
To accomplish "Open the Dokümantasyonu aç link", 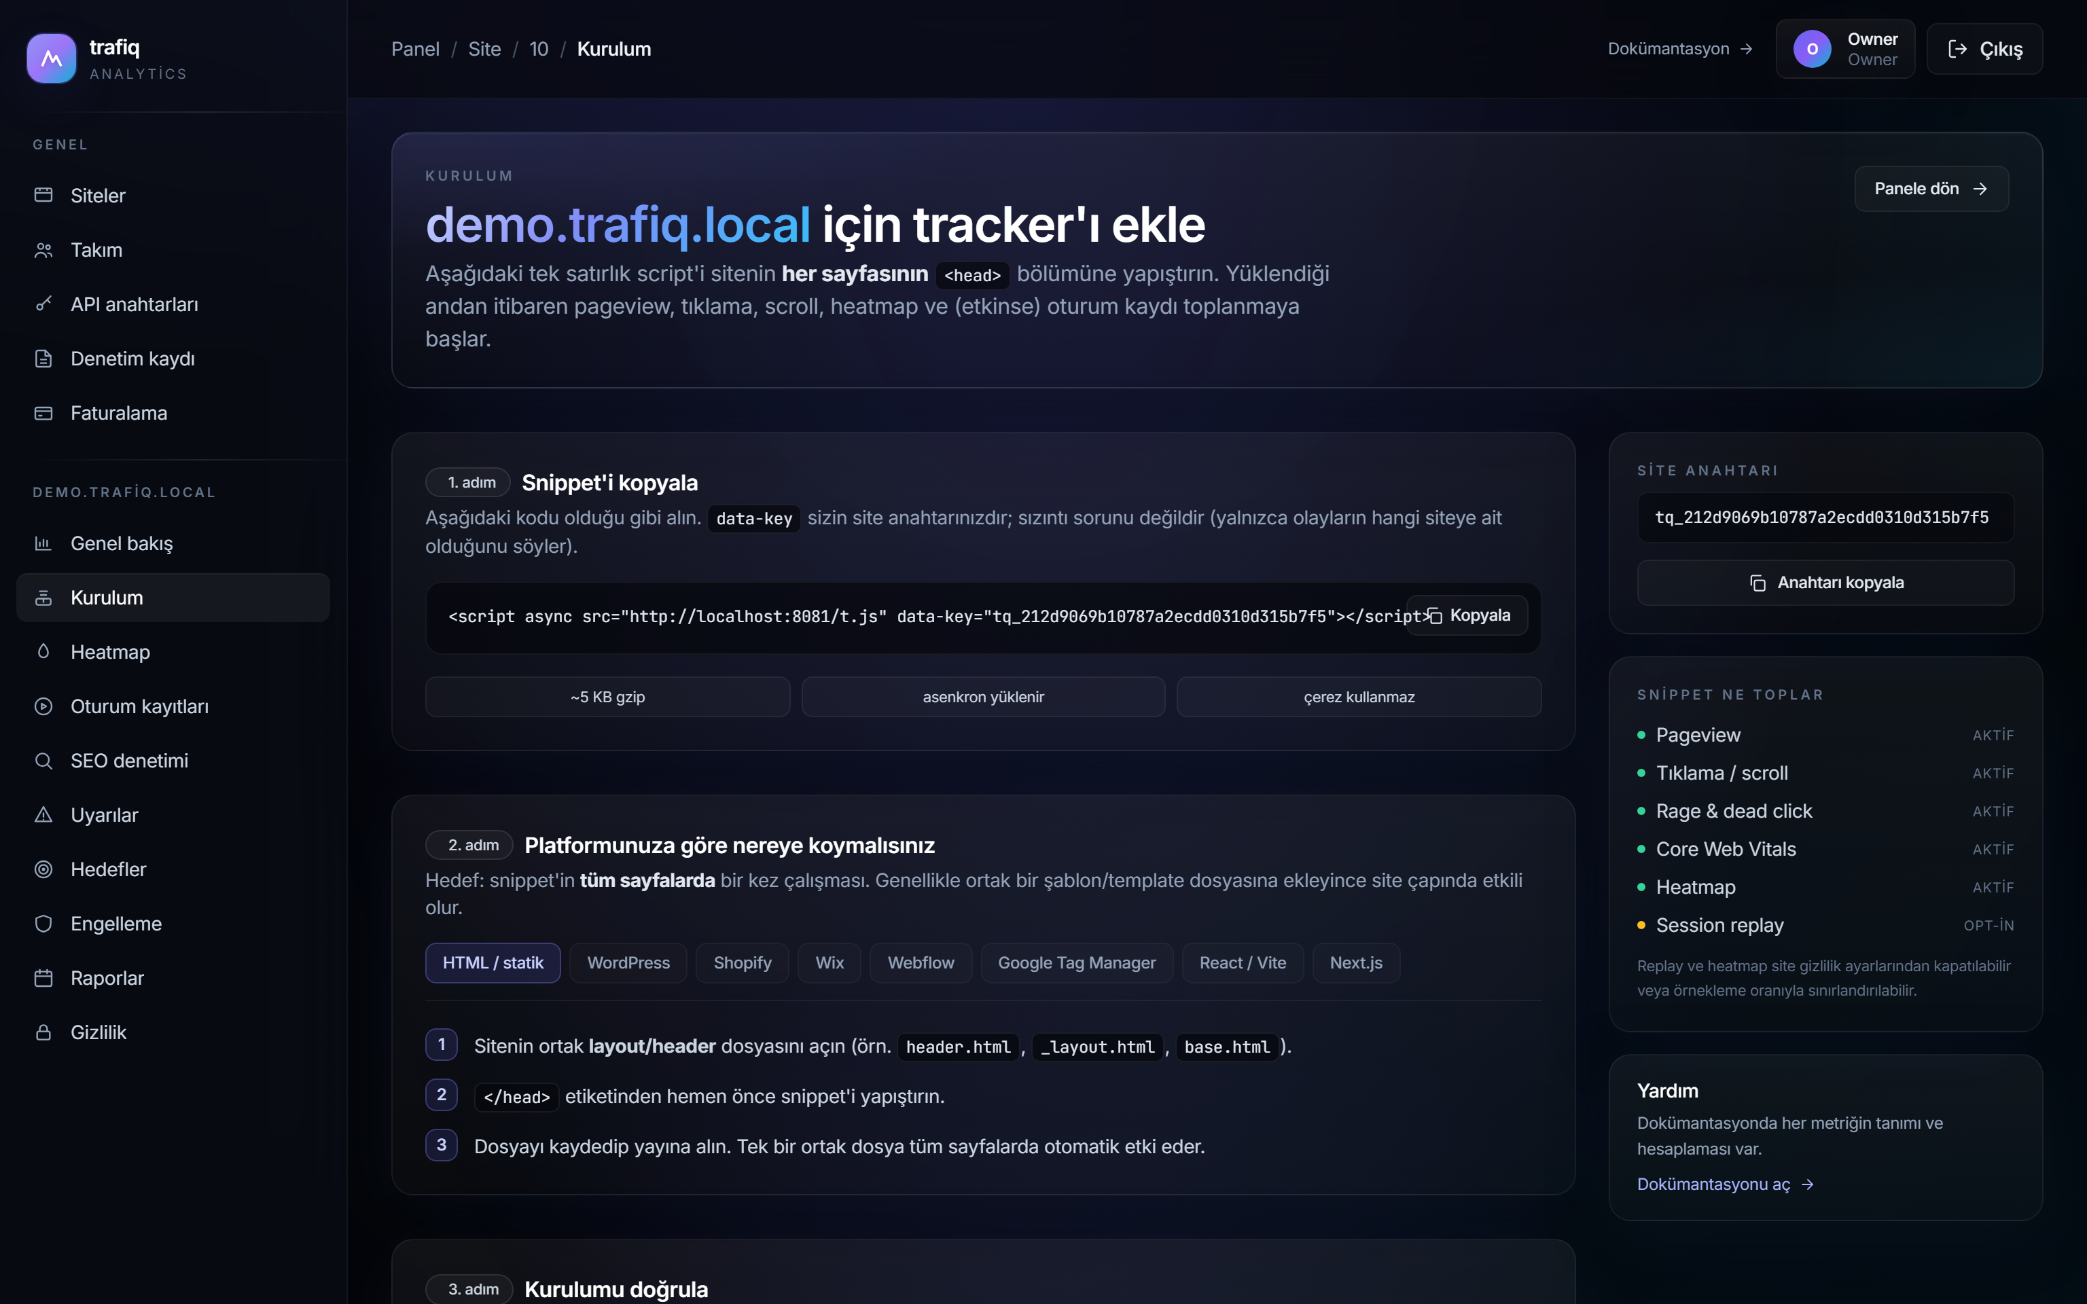I will click(x=1726, y=1185).
